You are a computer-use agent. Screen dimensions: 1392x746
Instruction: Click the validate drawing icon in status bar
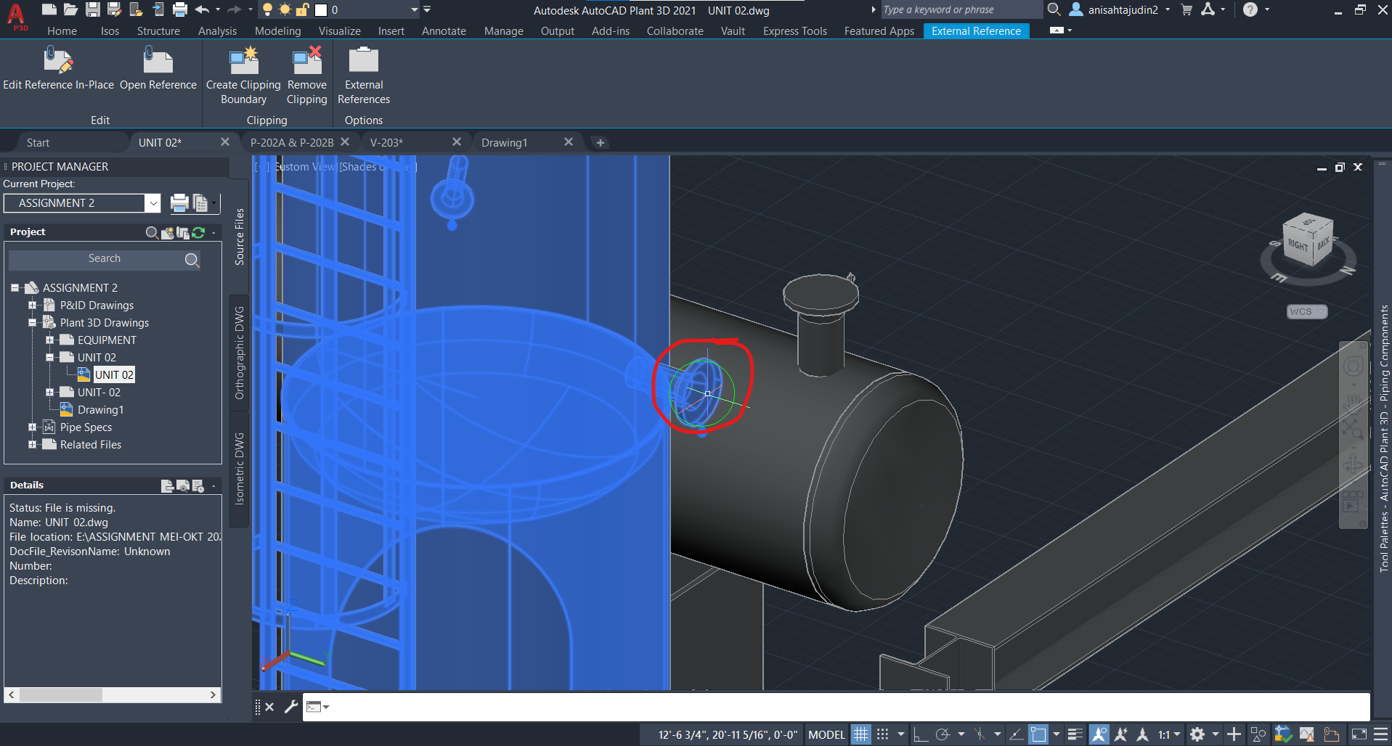(1284, 734)
